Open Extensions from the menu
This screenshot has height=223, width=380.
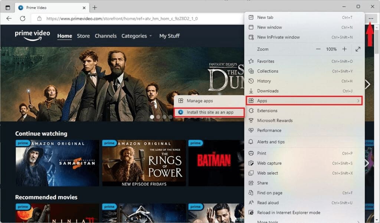pyautogui.click(x=304, y=111)
